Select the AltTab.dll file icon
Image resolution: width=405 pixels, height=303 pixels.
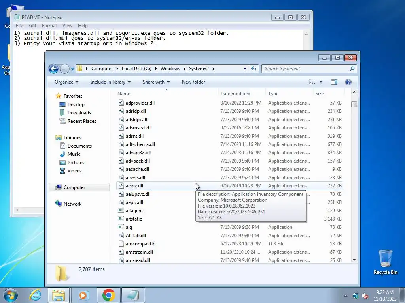click(121, 236)
